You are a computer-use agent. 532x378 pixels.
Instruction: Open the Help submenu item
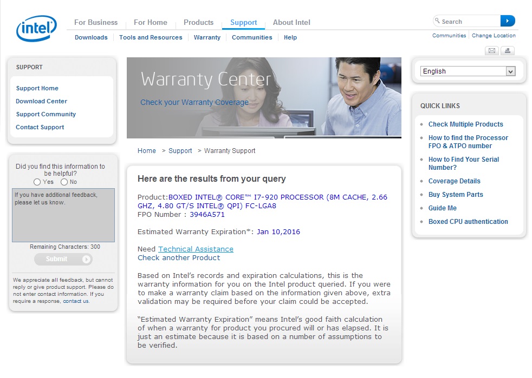tap(290, 37)
